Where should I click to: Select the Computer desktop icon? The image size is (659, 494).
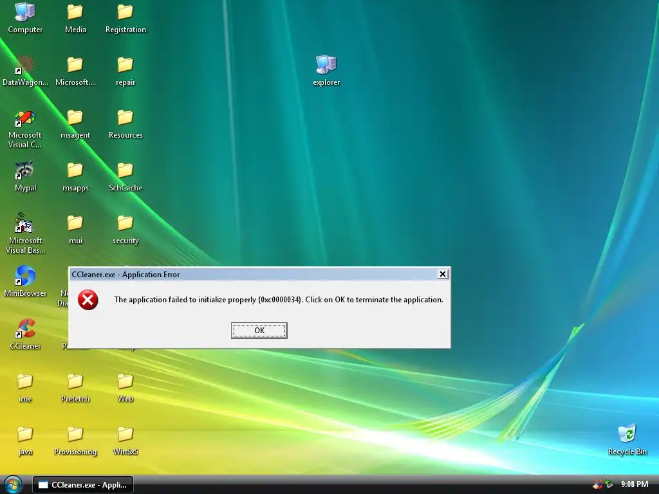point(25,18)
